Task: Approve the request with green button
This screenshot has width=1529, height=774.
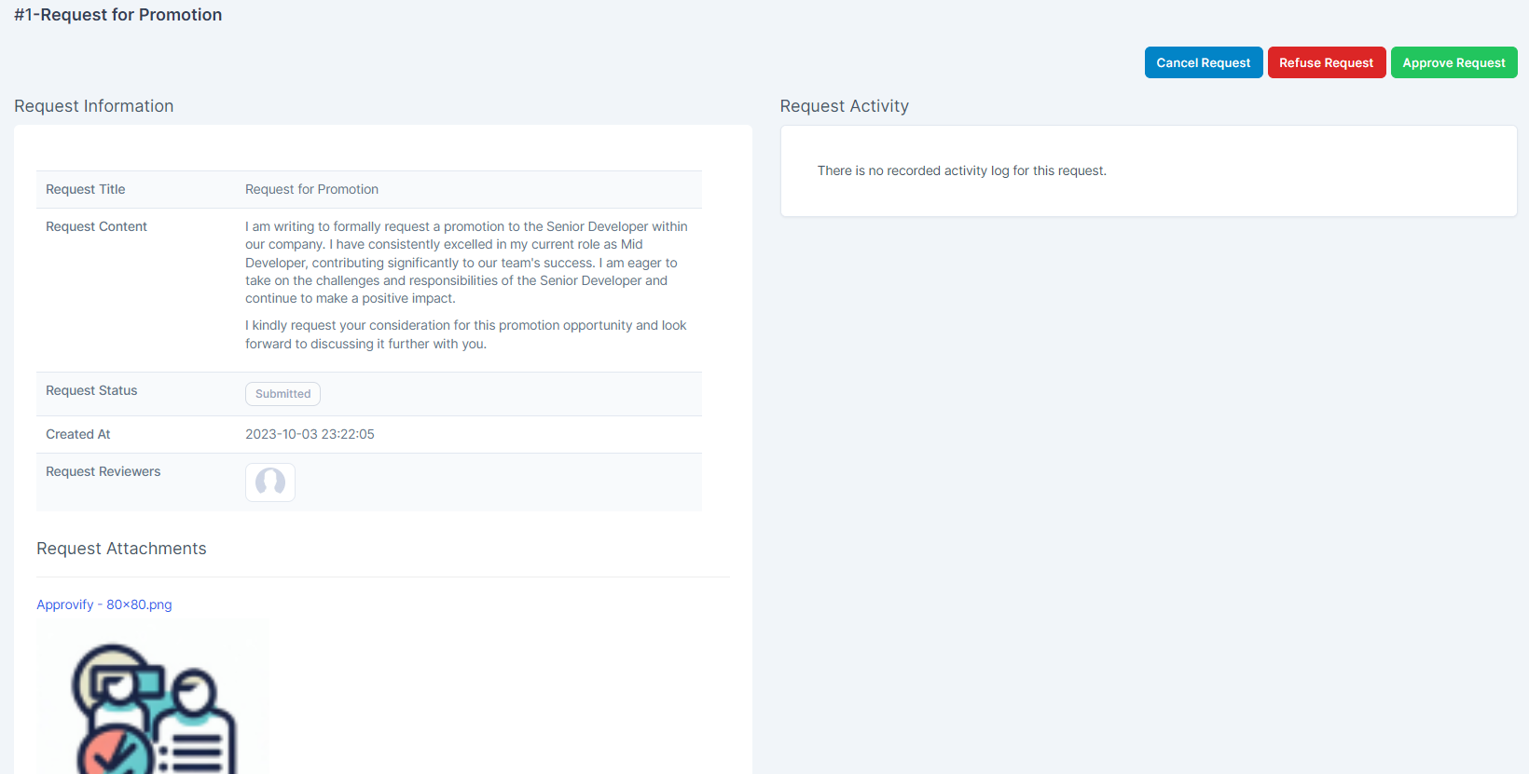Action: click(1454, 62)
